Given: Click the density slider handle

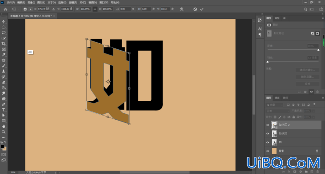Looking at the screenshot, I should pos(319,50).
